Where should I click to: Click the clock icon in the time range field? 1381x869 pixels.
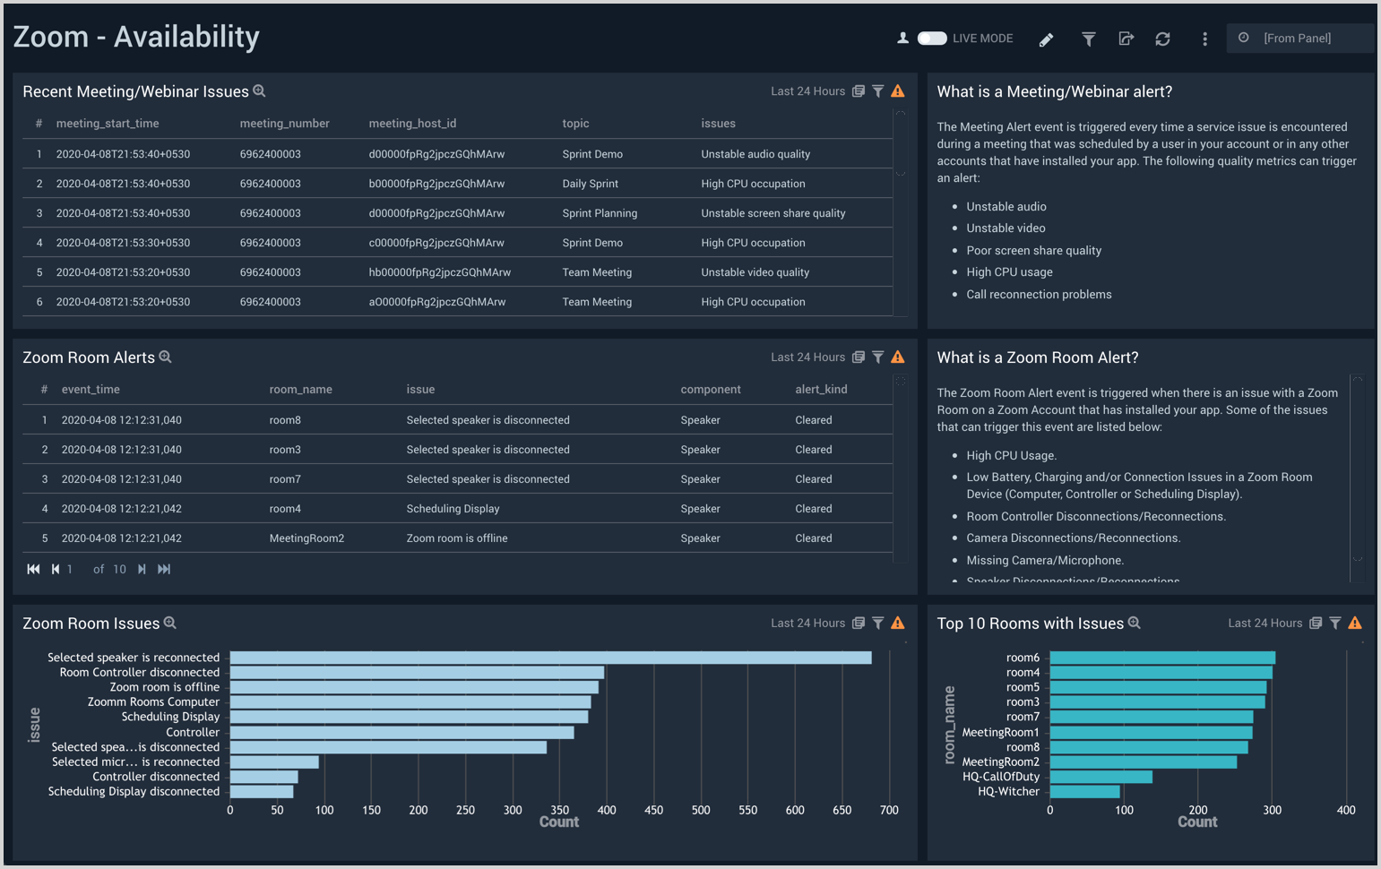[1244, 39]
